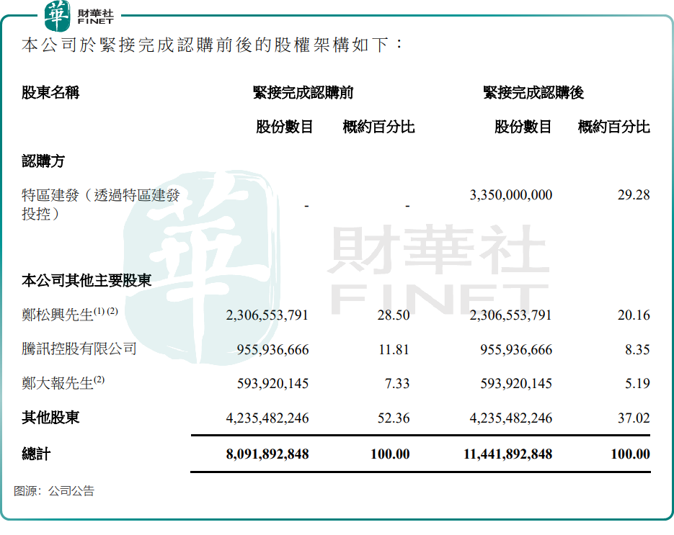Click the '股東名稱' column header
Image resolution: width=674 pixels, height=535 pixels.
tap(50, 93)
